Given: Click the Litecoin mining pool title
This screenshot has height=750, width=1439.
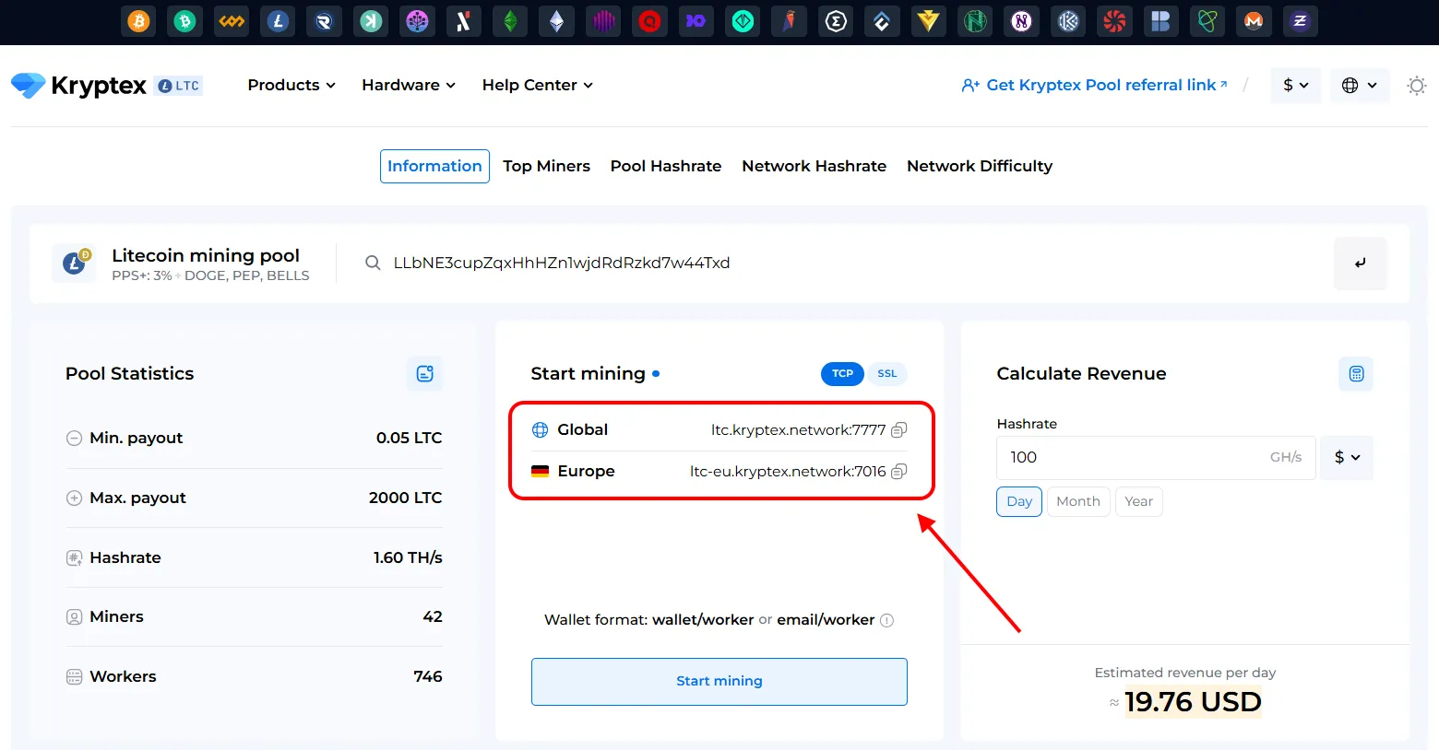Looking at the screenshot, I should click(206, 256).
